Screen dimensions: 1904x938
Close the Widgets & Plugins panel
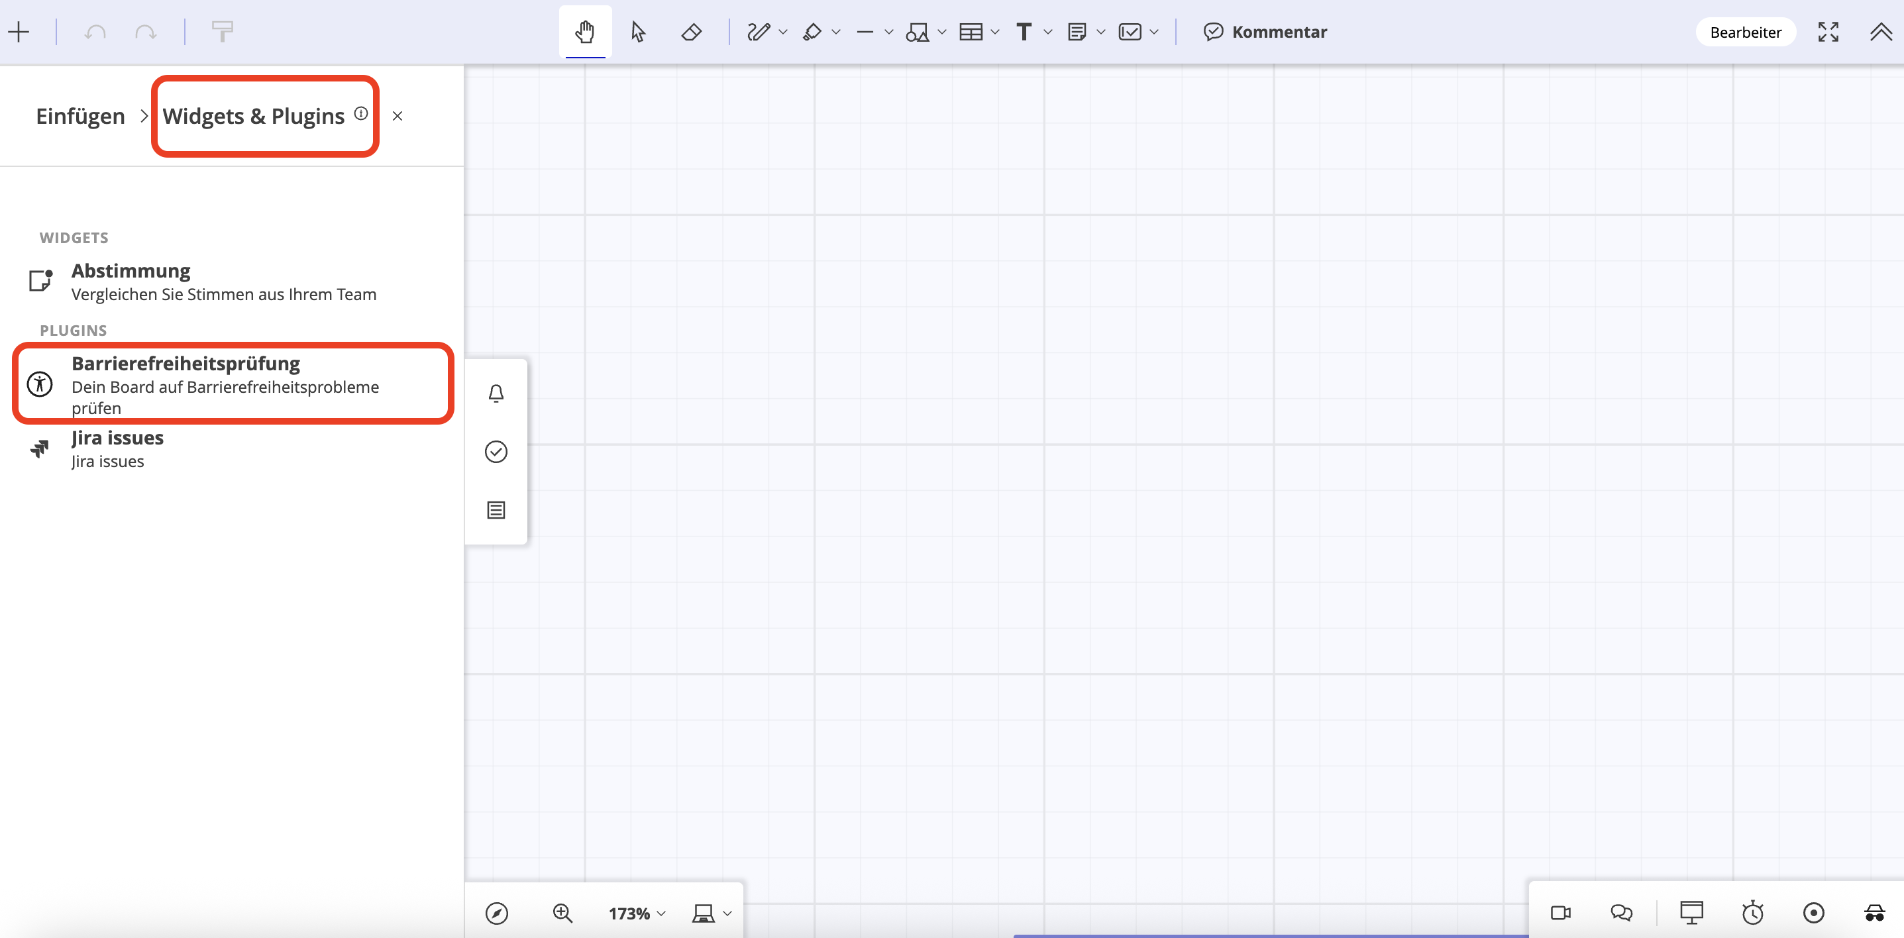[397, 116]
